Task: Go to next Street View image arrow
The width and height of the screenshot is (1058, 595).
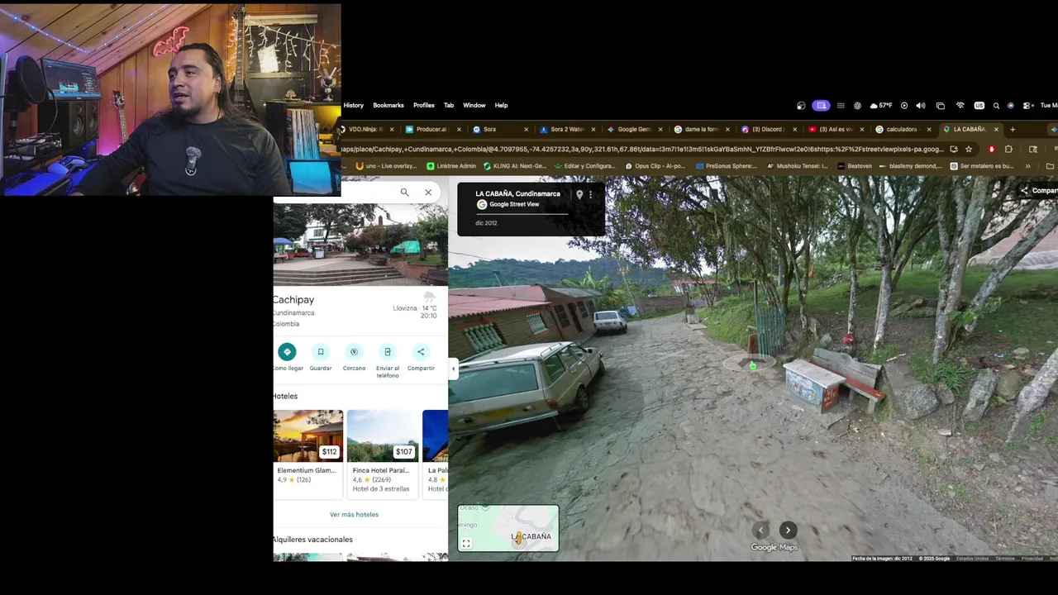Action: 788,531
